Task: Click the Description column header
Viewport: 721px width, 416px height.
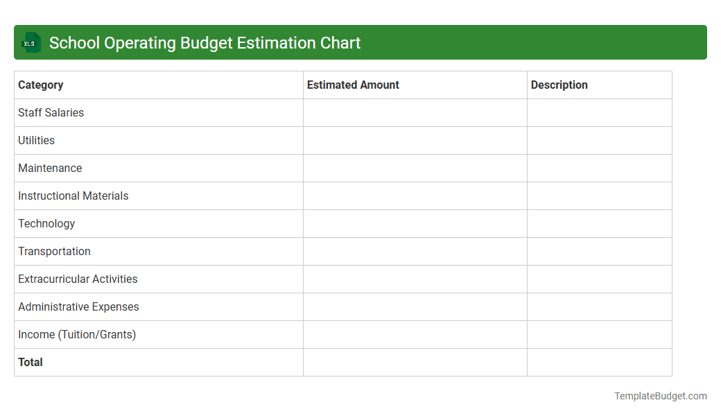Action: coord(560,85)
